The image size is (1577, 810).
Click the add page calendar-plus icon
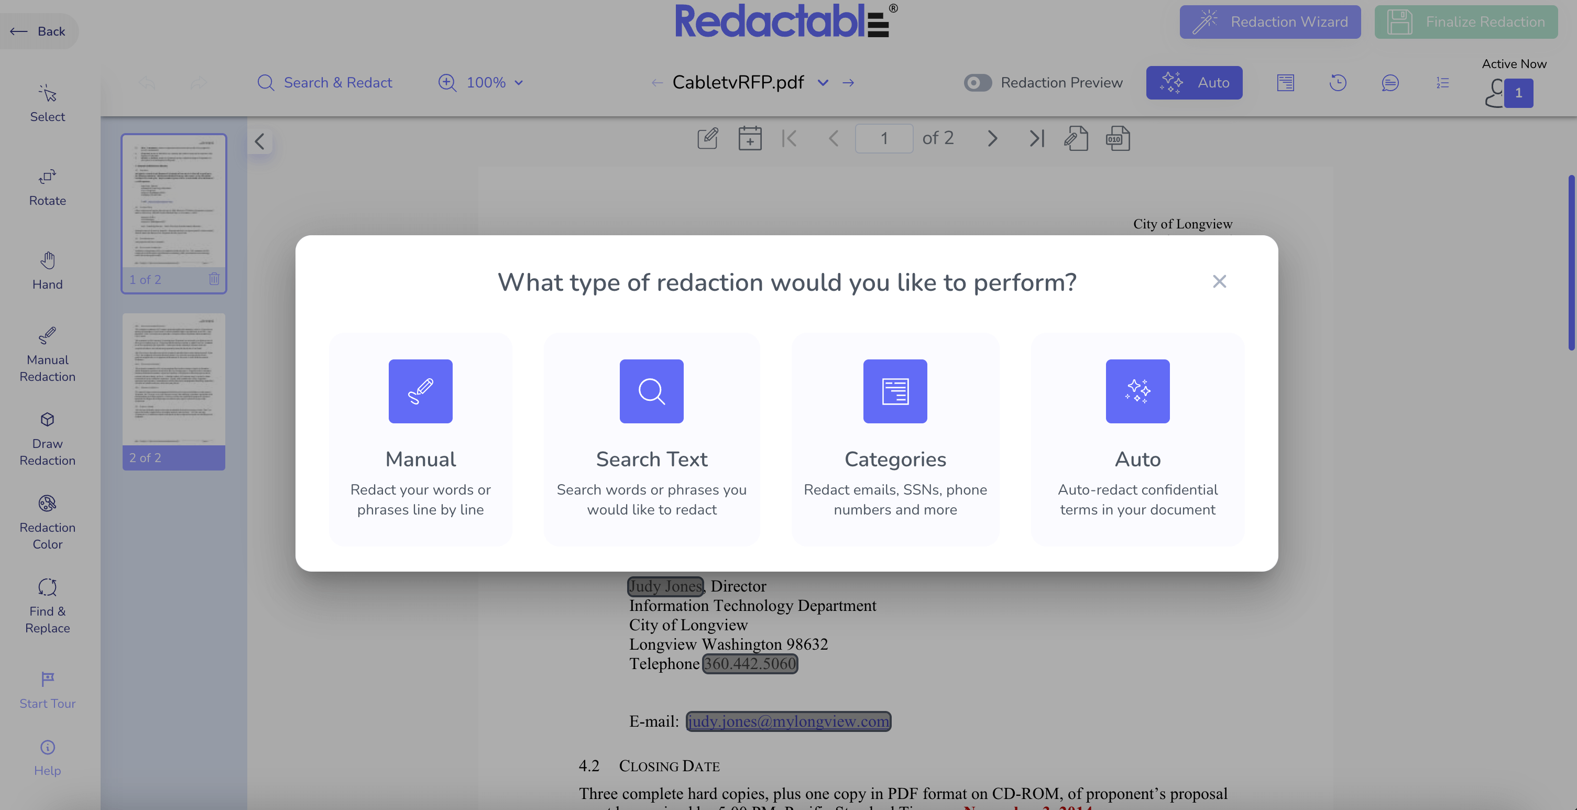pos(750,138)
